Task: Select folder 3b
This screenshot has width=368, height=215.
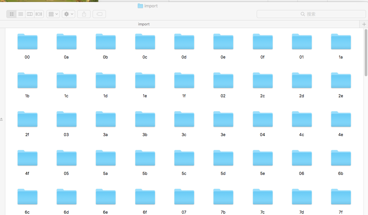Action: coord(145,119)
